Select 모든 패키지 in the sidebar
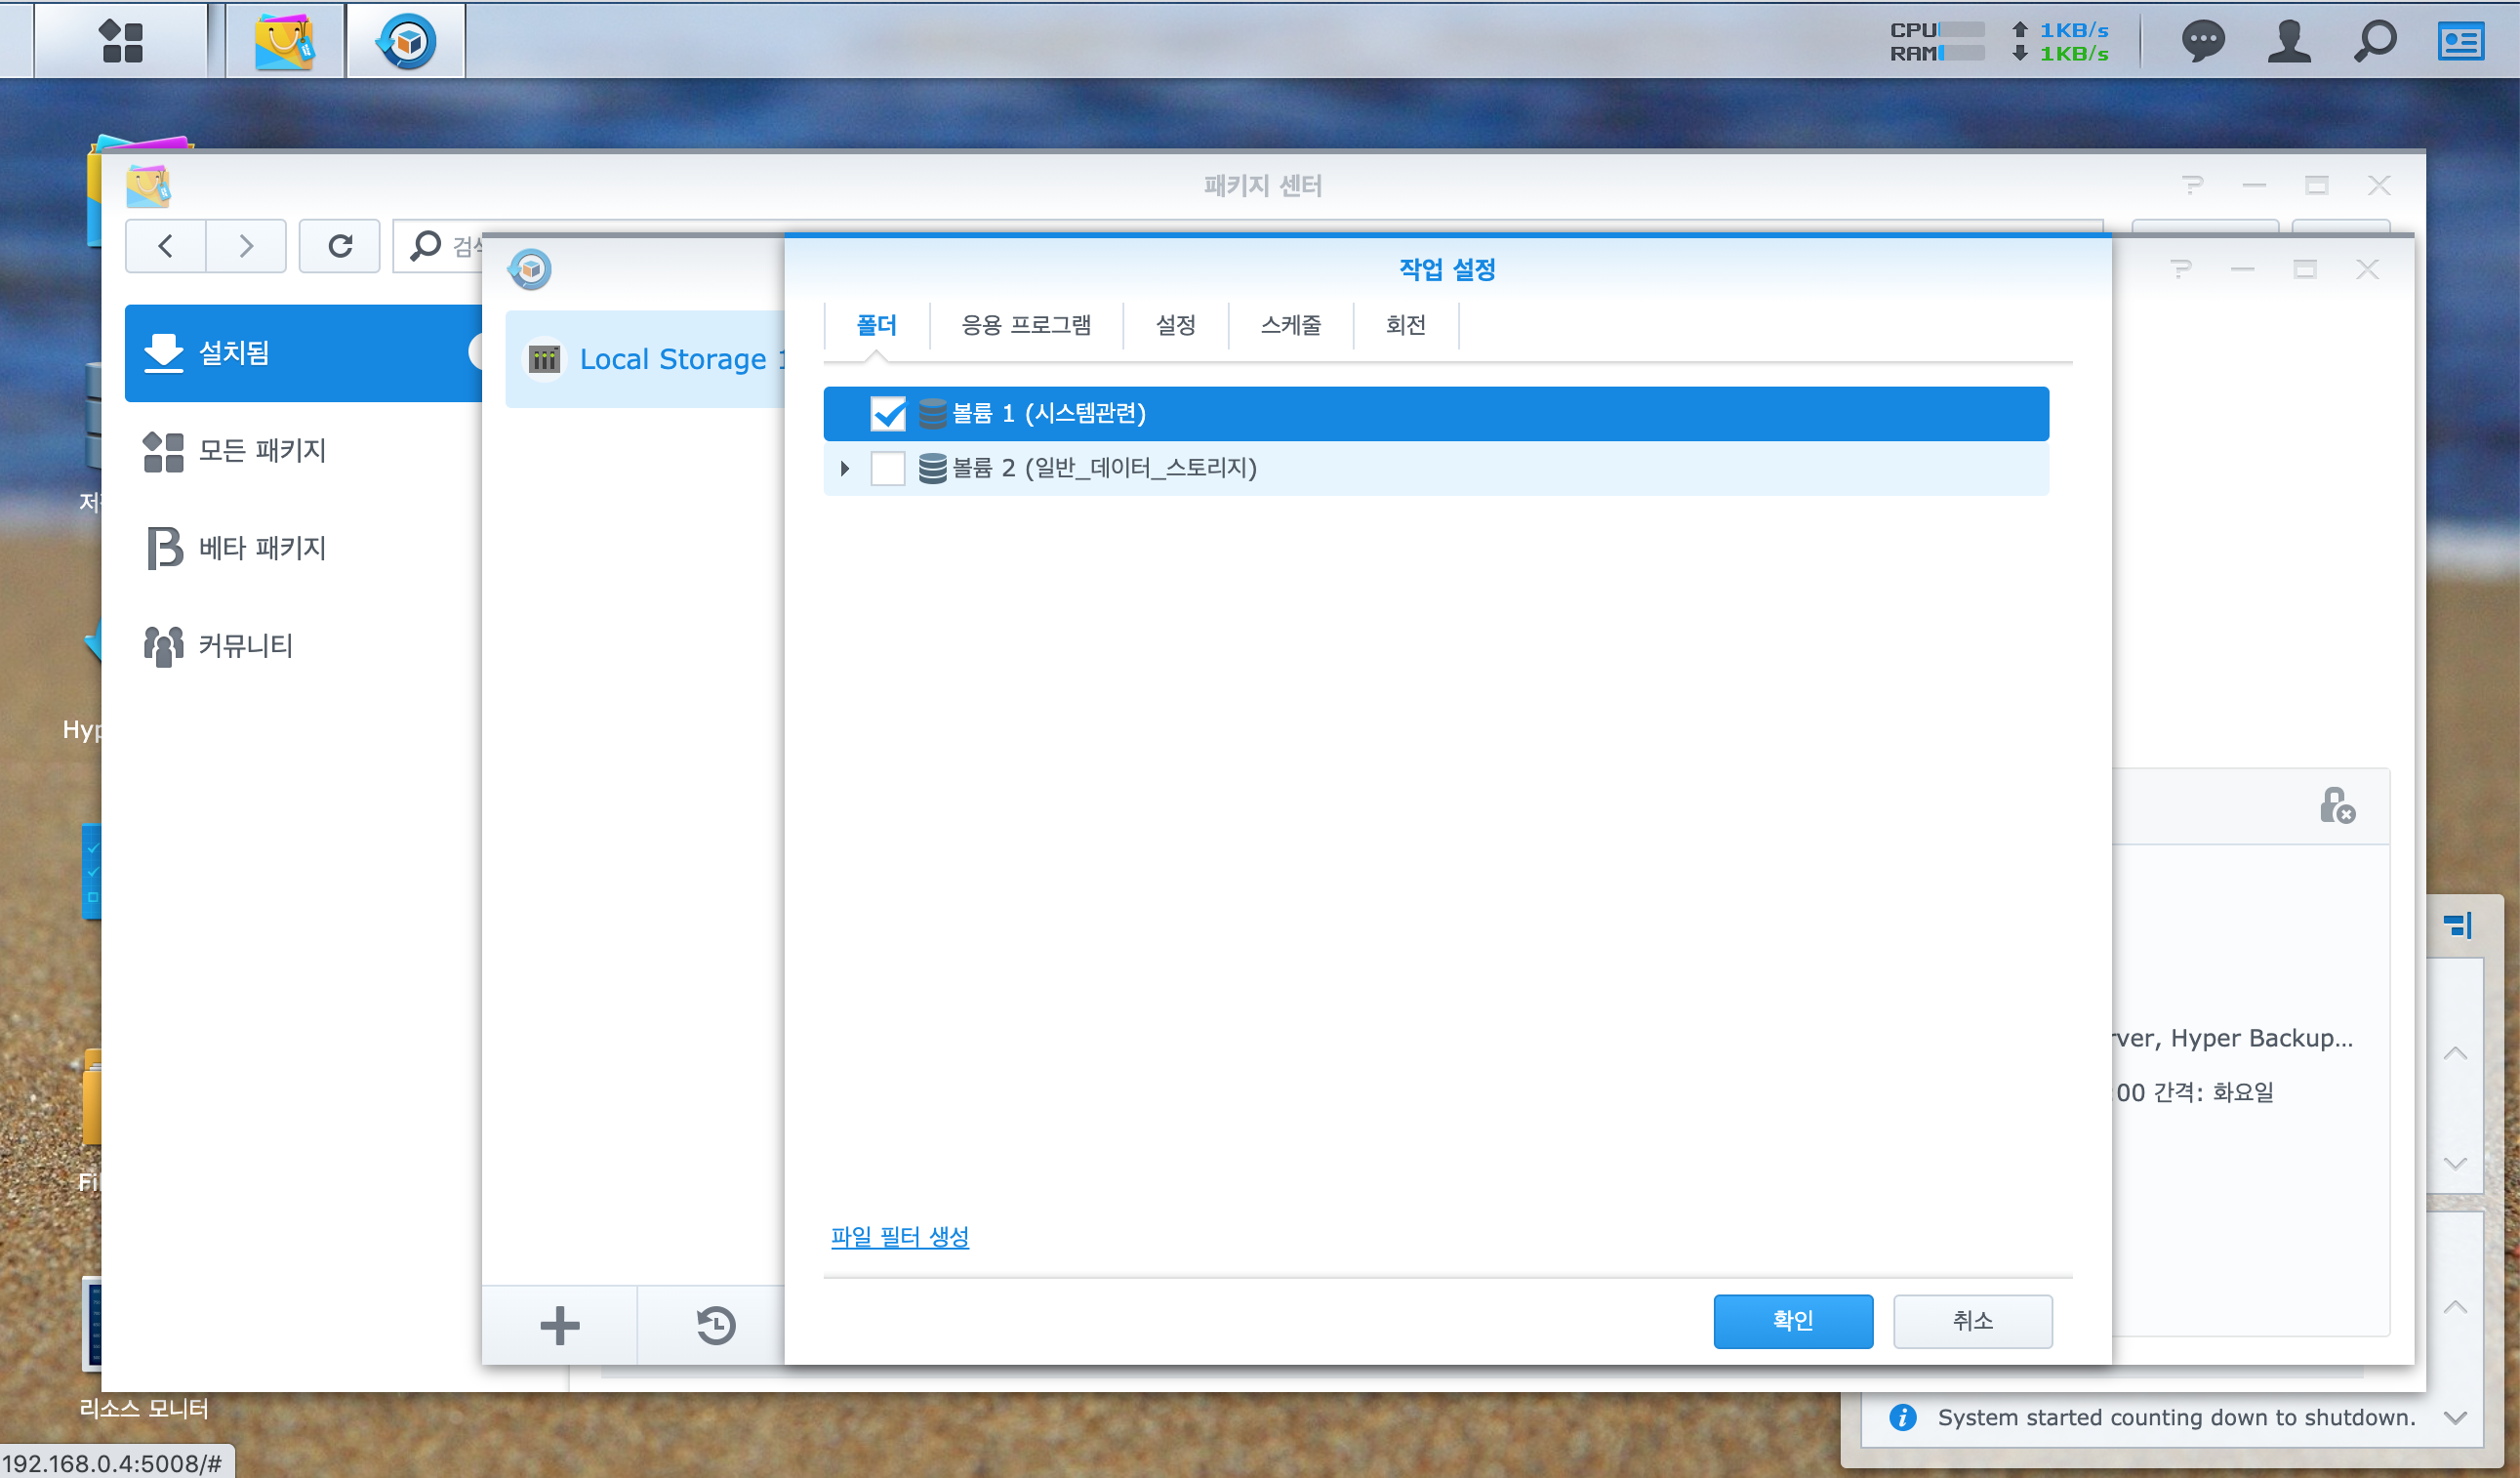The image size is (2520, 1478). [262, 451]
